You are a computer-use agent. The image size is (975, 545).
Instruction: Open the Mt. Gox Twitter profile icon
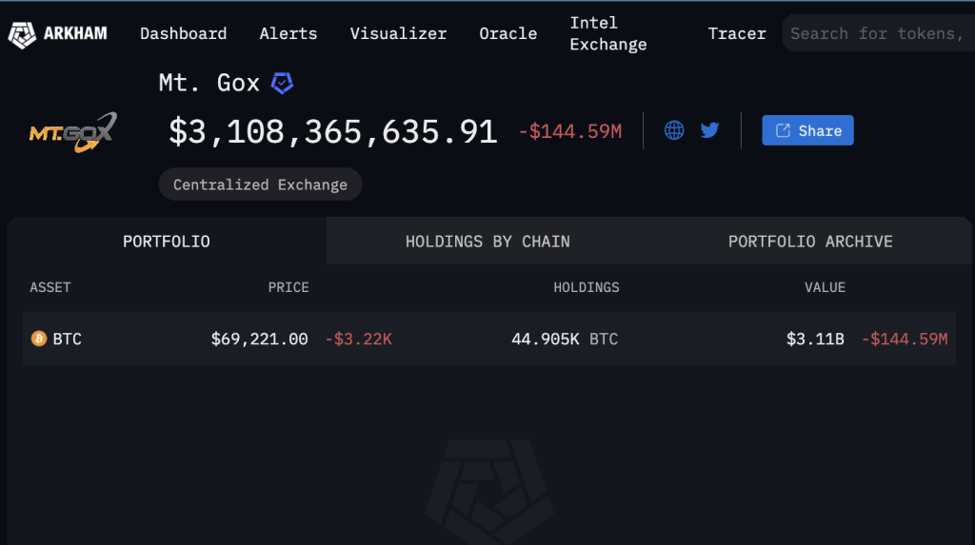pyautogui.click(x=709, y=130)
